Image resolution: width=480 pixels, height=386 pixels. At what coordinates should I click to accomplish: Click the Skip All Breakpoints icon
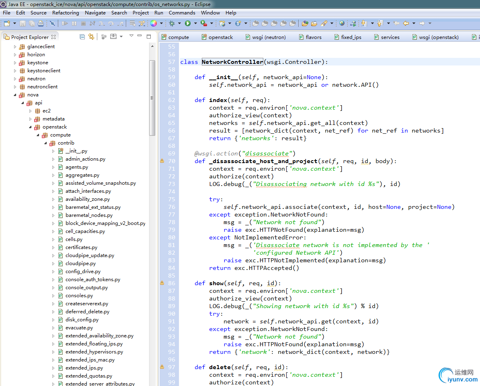coord(52,23)
